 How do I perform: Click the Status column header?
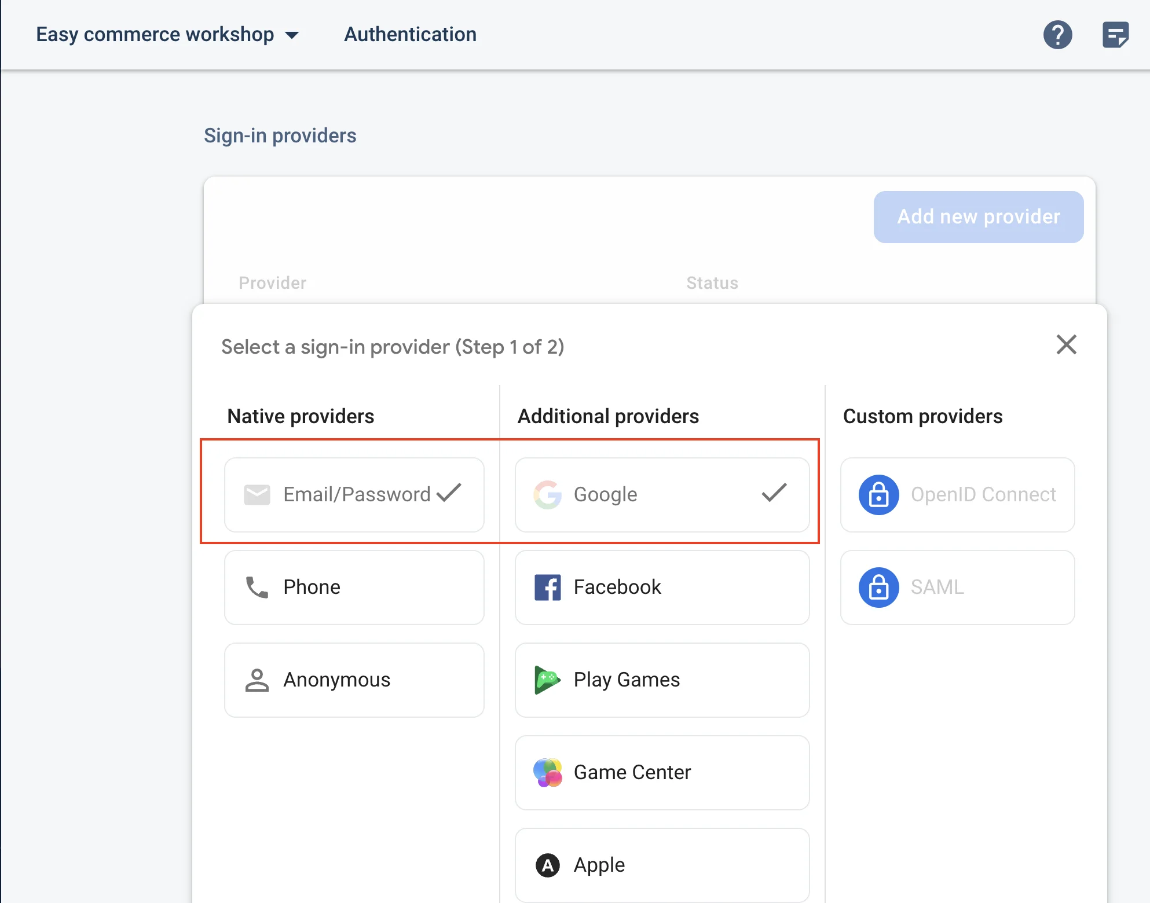[712, 282]
